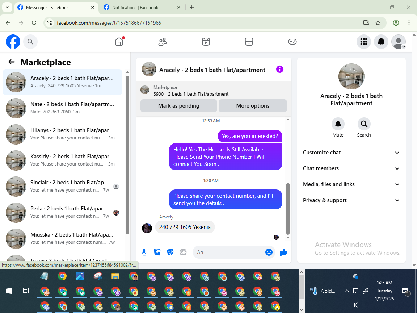Go to the Home feed icon
The height and width of the screenshot is (313, 417).
coord(119,42)
